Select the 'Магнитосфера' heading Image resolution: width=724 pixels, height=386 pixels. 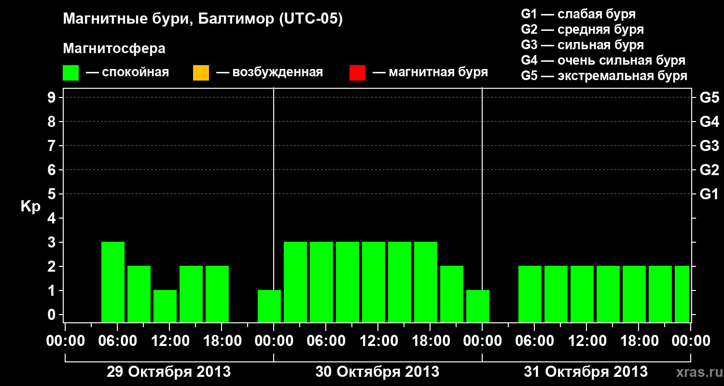(114, 49)
